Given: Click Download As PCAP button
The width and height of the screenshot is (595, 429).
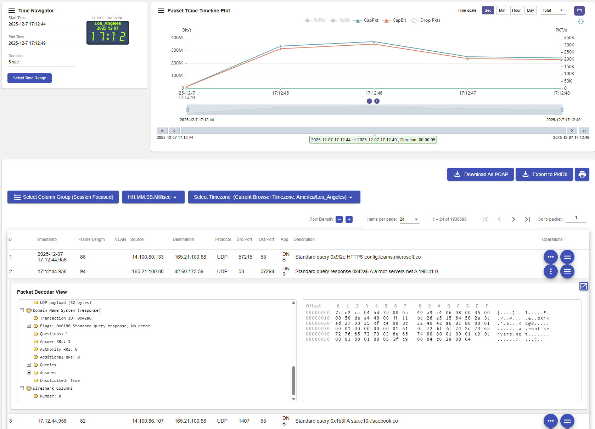Looking at the screenshot, I should [x=481, y=174].
